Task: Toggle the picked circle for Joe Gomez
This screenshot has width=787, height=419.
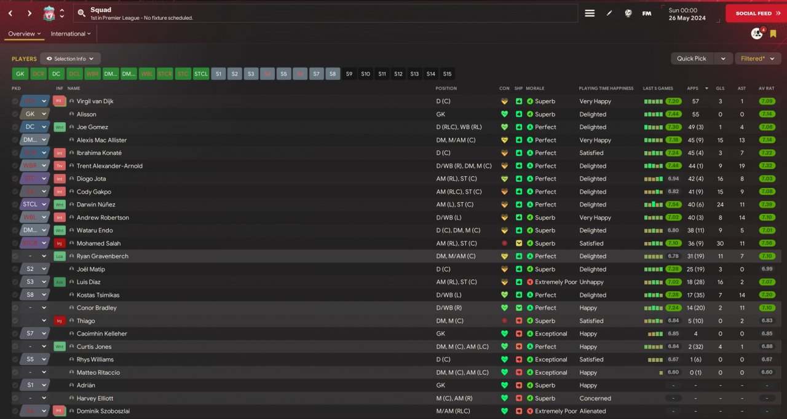Action: click(x=15, y=127)
